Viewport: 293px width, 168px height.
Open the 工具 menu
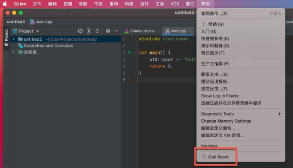[160, 4]
